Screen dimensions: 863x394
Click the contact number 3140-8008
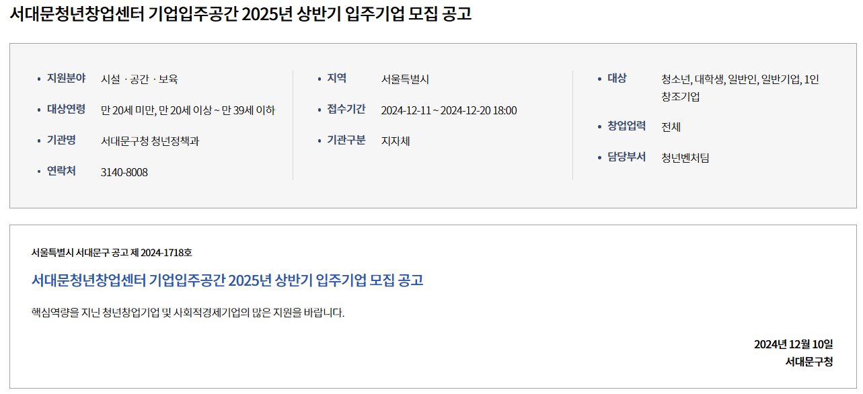(x=124, y=172)
